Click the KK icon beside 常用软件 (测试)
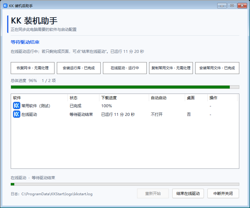This screenshot has height=208, width=250. point(17,106)
